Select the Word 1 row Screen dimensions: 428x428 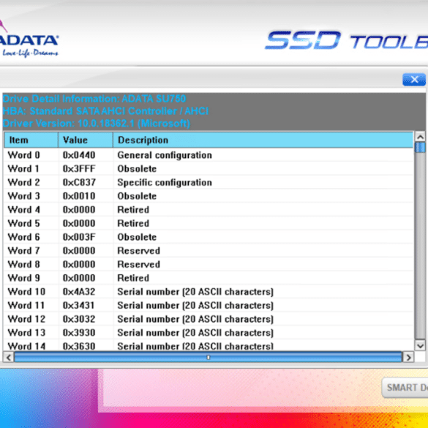209,169
